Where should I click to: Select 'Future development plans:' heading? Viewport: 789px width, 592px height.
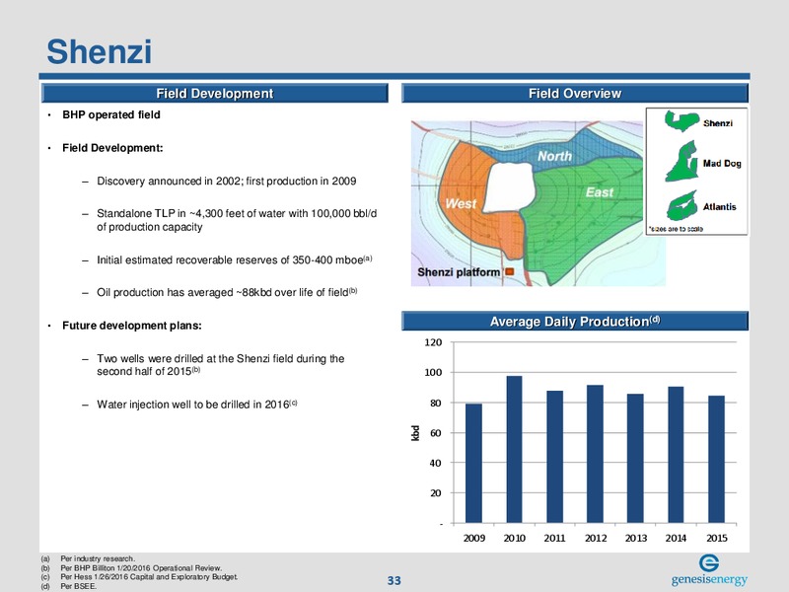[x=132, y=326]
